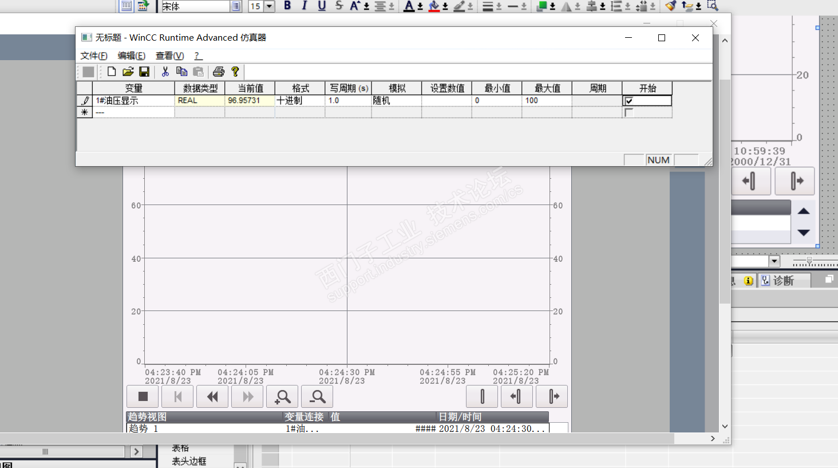Screen dimensions: 838x468
Task: Open the text color dropdown arrow
Action: 420,7
